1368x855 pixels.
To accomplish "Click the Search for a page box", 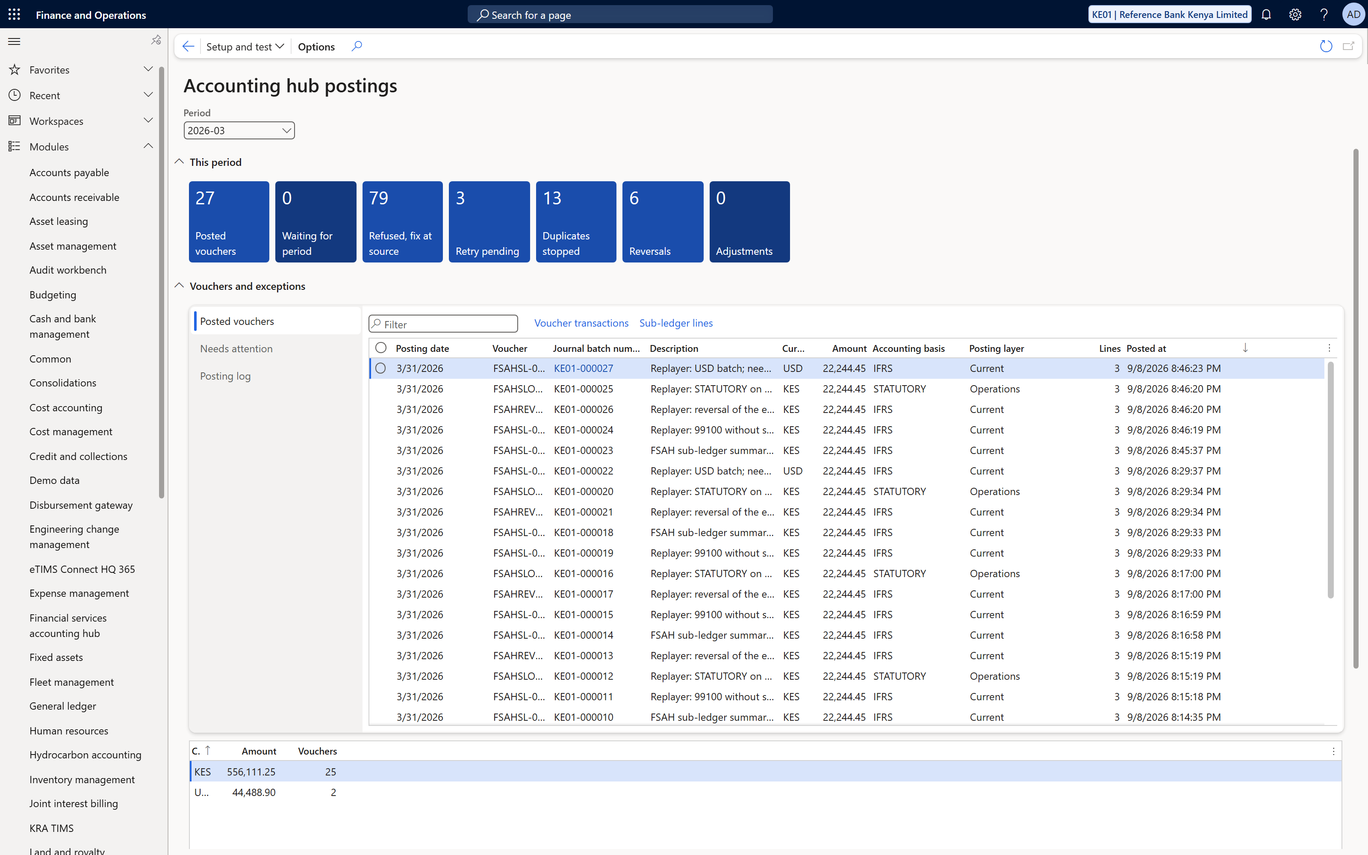I will (620, 15).
